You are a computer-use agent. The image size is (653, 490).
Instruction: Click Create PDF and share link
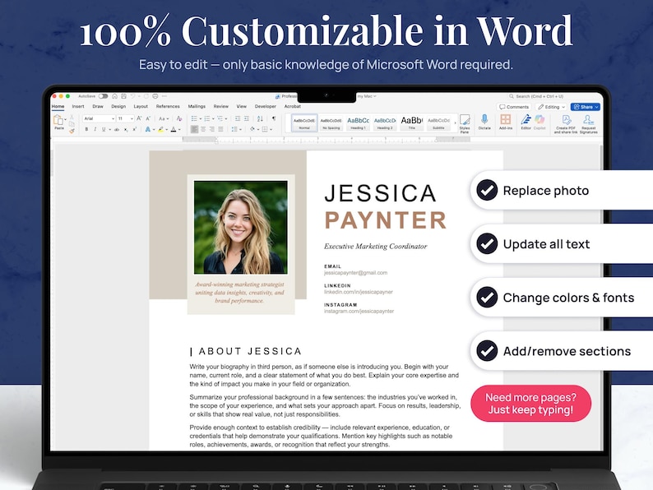coord(566,124)
